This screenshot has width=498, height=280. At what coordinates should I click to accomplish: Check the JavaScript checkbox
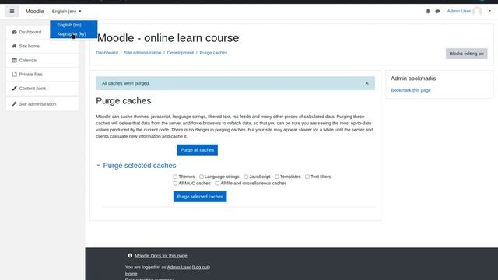(246, 177)
